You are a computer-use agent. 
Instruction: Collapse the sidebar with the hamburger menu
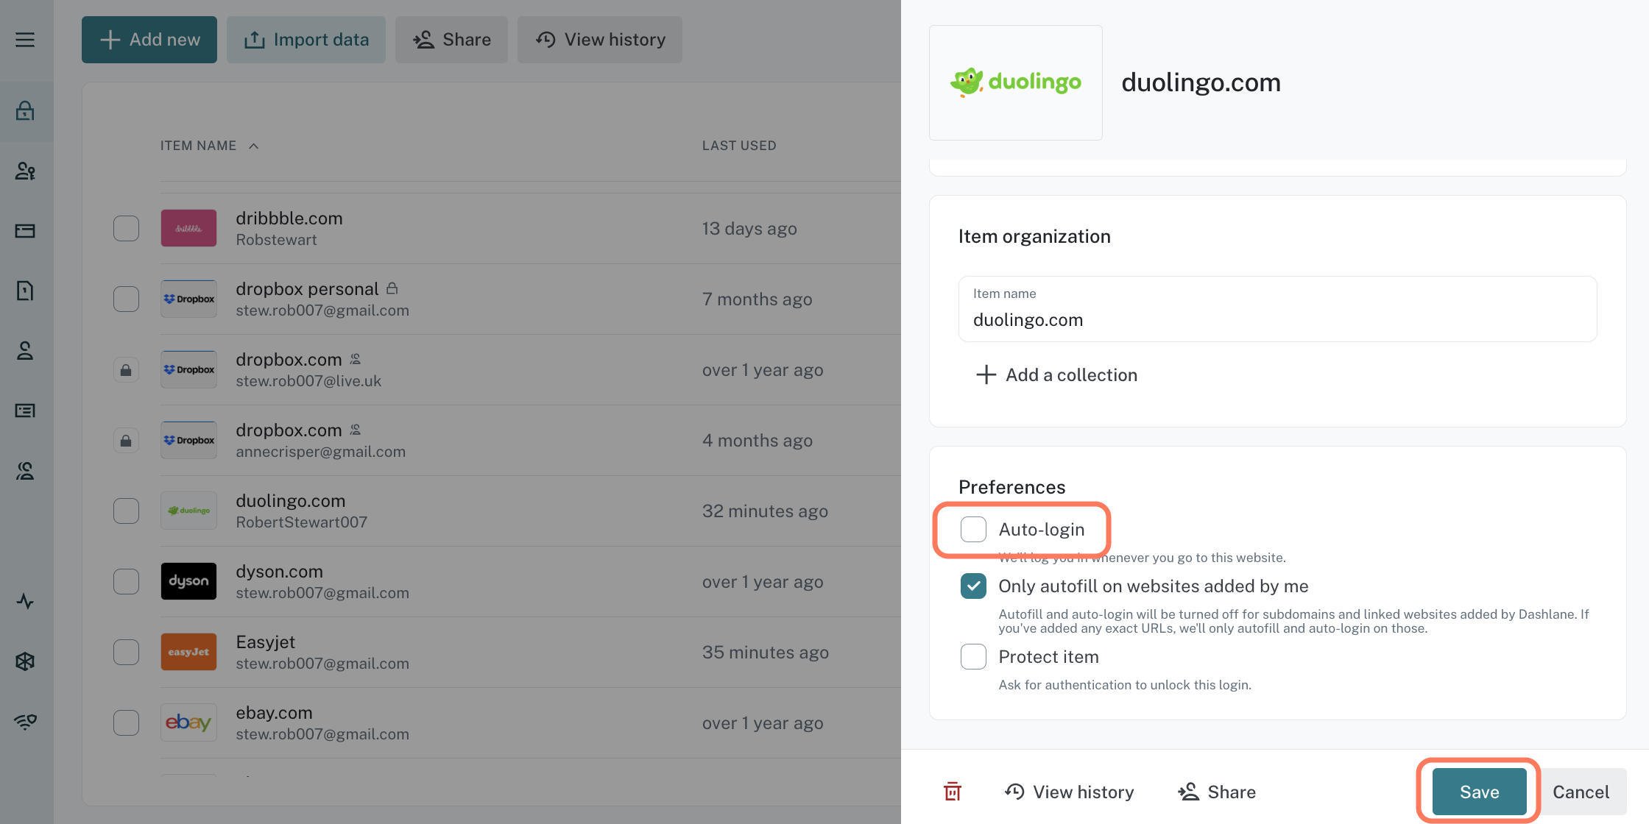click(x=27, y=40)
